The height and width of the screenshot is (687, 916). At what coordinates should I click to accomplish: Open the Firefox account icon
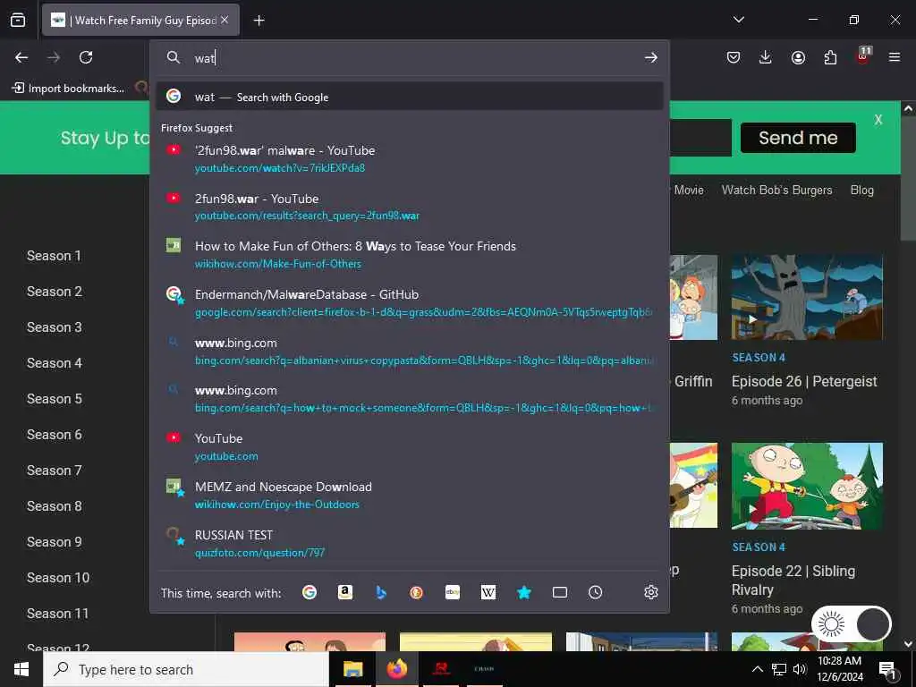(x=798, y=57)
